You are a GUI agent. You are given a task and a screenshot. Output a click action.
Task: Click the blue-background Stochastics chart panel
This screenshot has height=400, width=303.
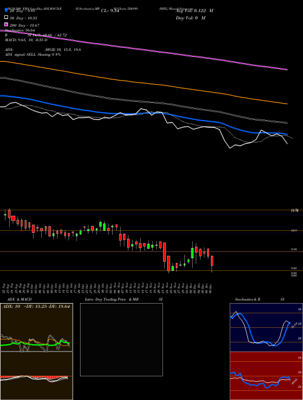point(266,327)
